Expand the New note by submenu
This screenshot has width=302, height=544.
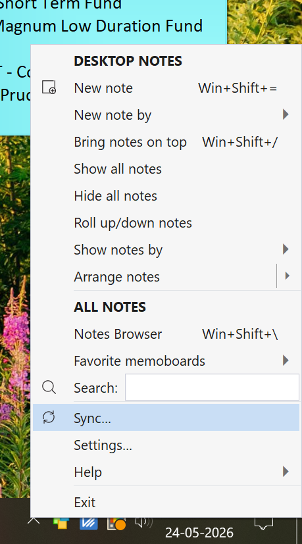(286, 114)
